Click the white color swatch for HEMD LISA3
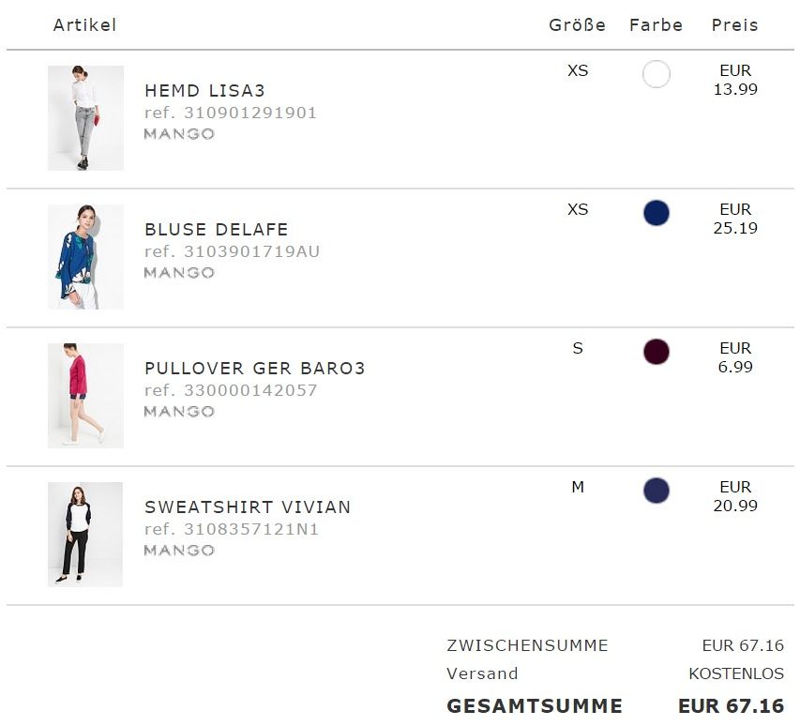Screen dimensions: 800x726 (x=657, y=74)
